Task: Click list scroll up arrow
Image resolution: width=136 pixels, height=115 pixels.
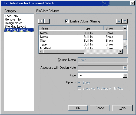Action: (125, 28)
